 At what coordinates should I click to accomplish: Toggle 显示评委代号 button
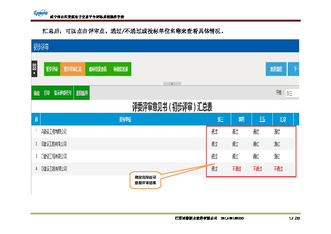(x=63, y=93)
